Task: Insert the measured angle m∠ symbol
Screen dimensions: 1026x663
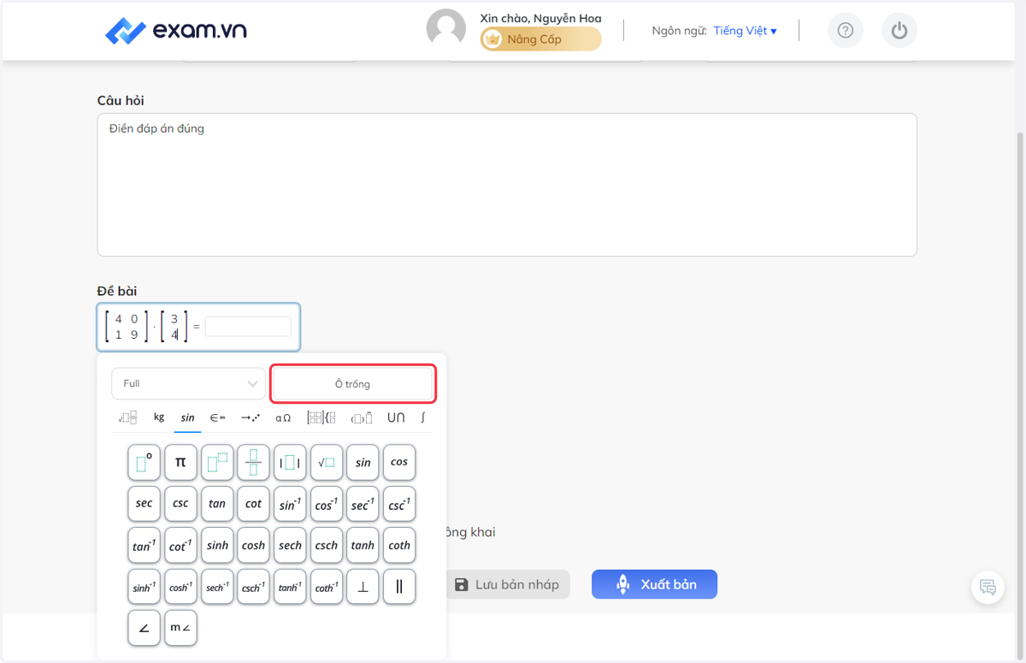Action: [x=180, y=628]
